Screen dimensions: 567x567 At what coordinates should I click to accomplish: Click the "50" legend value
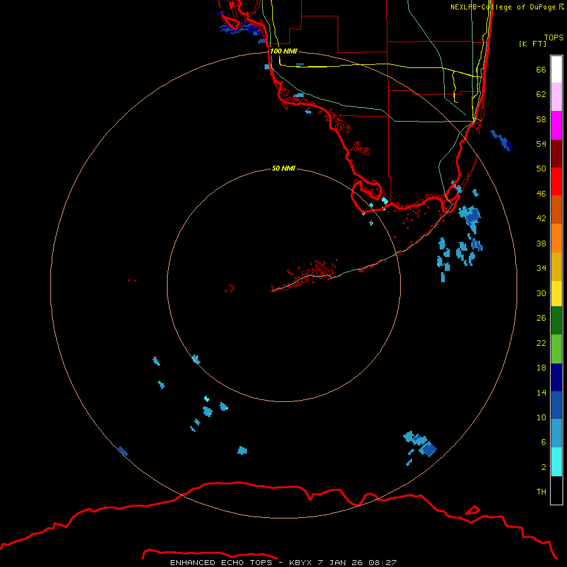coord(541,169)
